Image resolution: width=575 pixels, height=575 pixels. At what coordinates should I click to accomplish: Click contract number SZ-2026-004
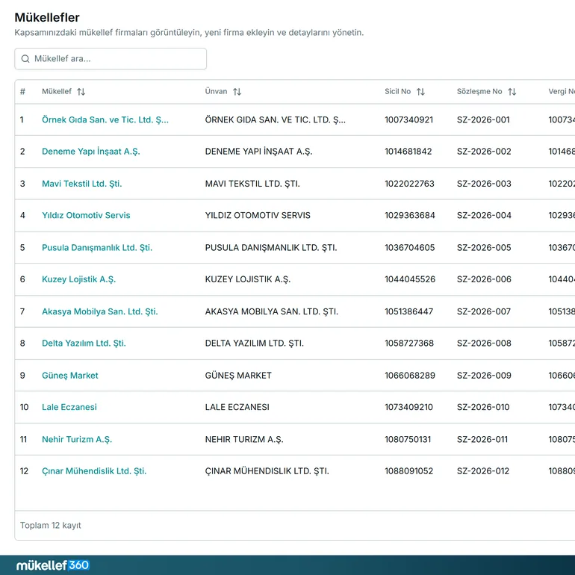(484, 215)
